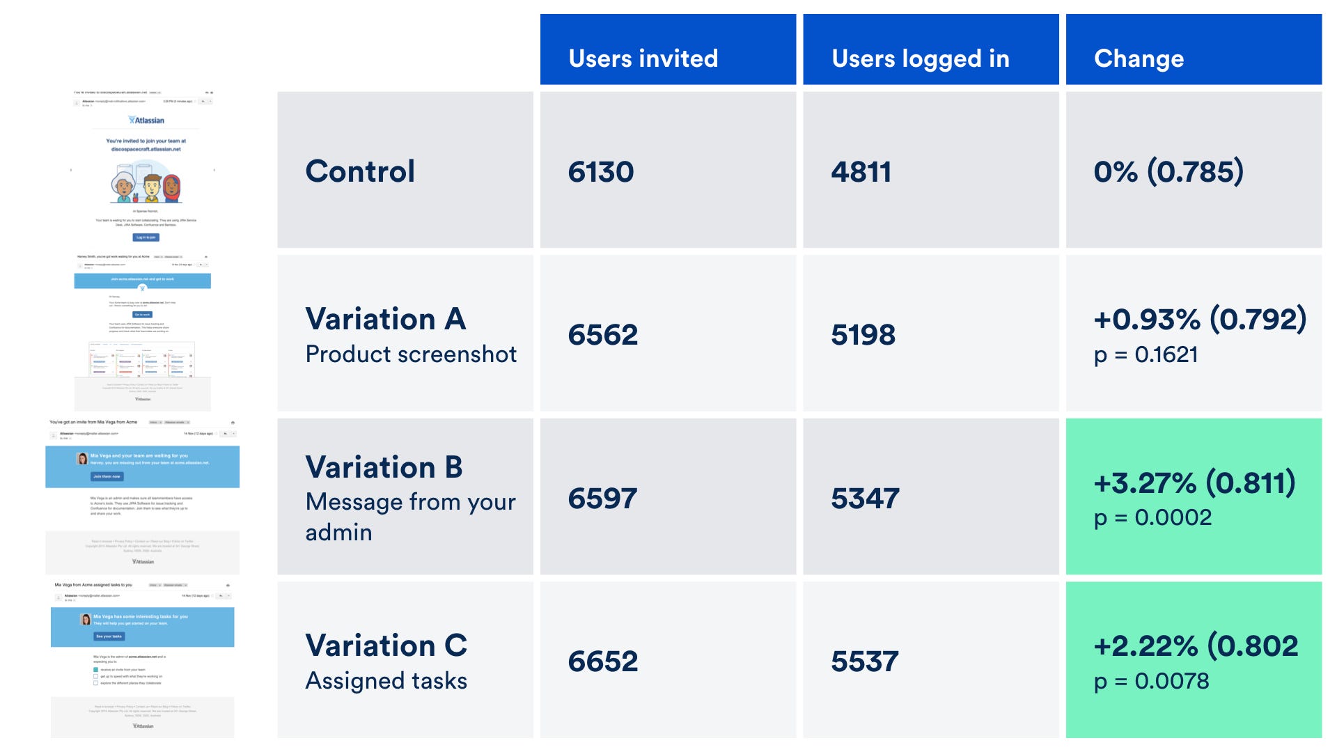
Task: Select the 6130 users invited cell
Action: [x=668, y=170]
